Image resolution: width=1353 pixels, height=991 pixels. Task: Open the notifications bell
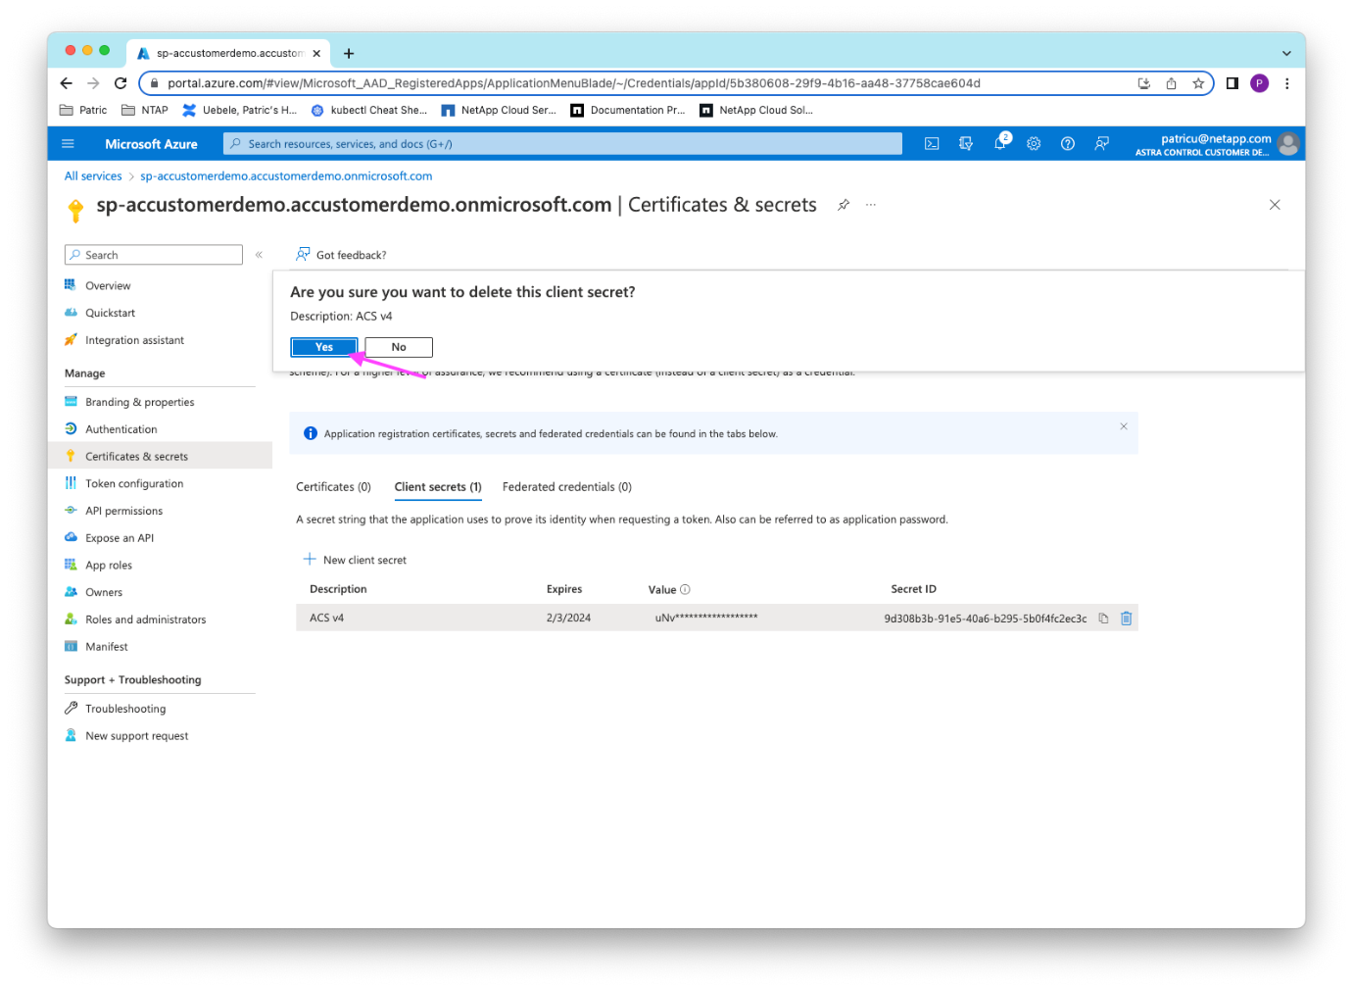[x=999, y=144]
